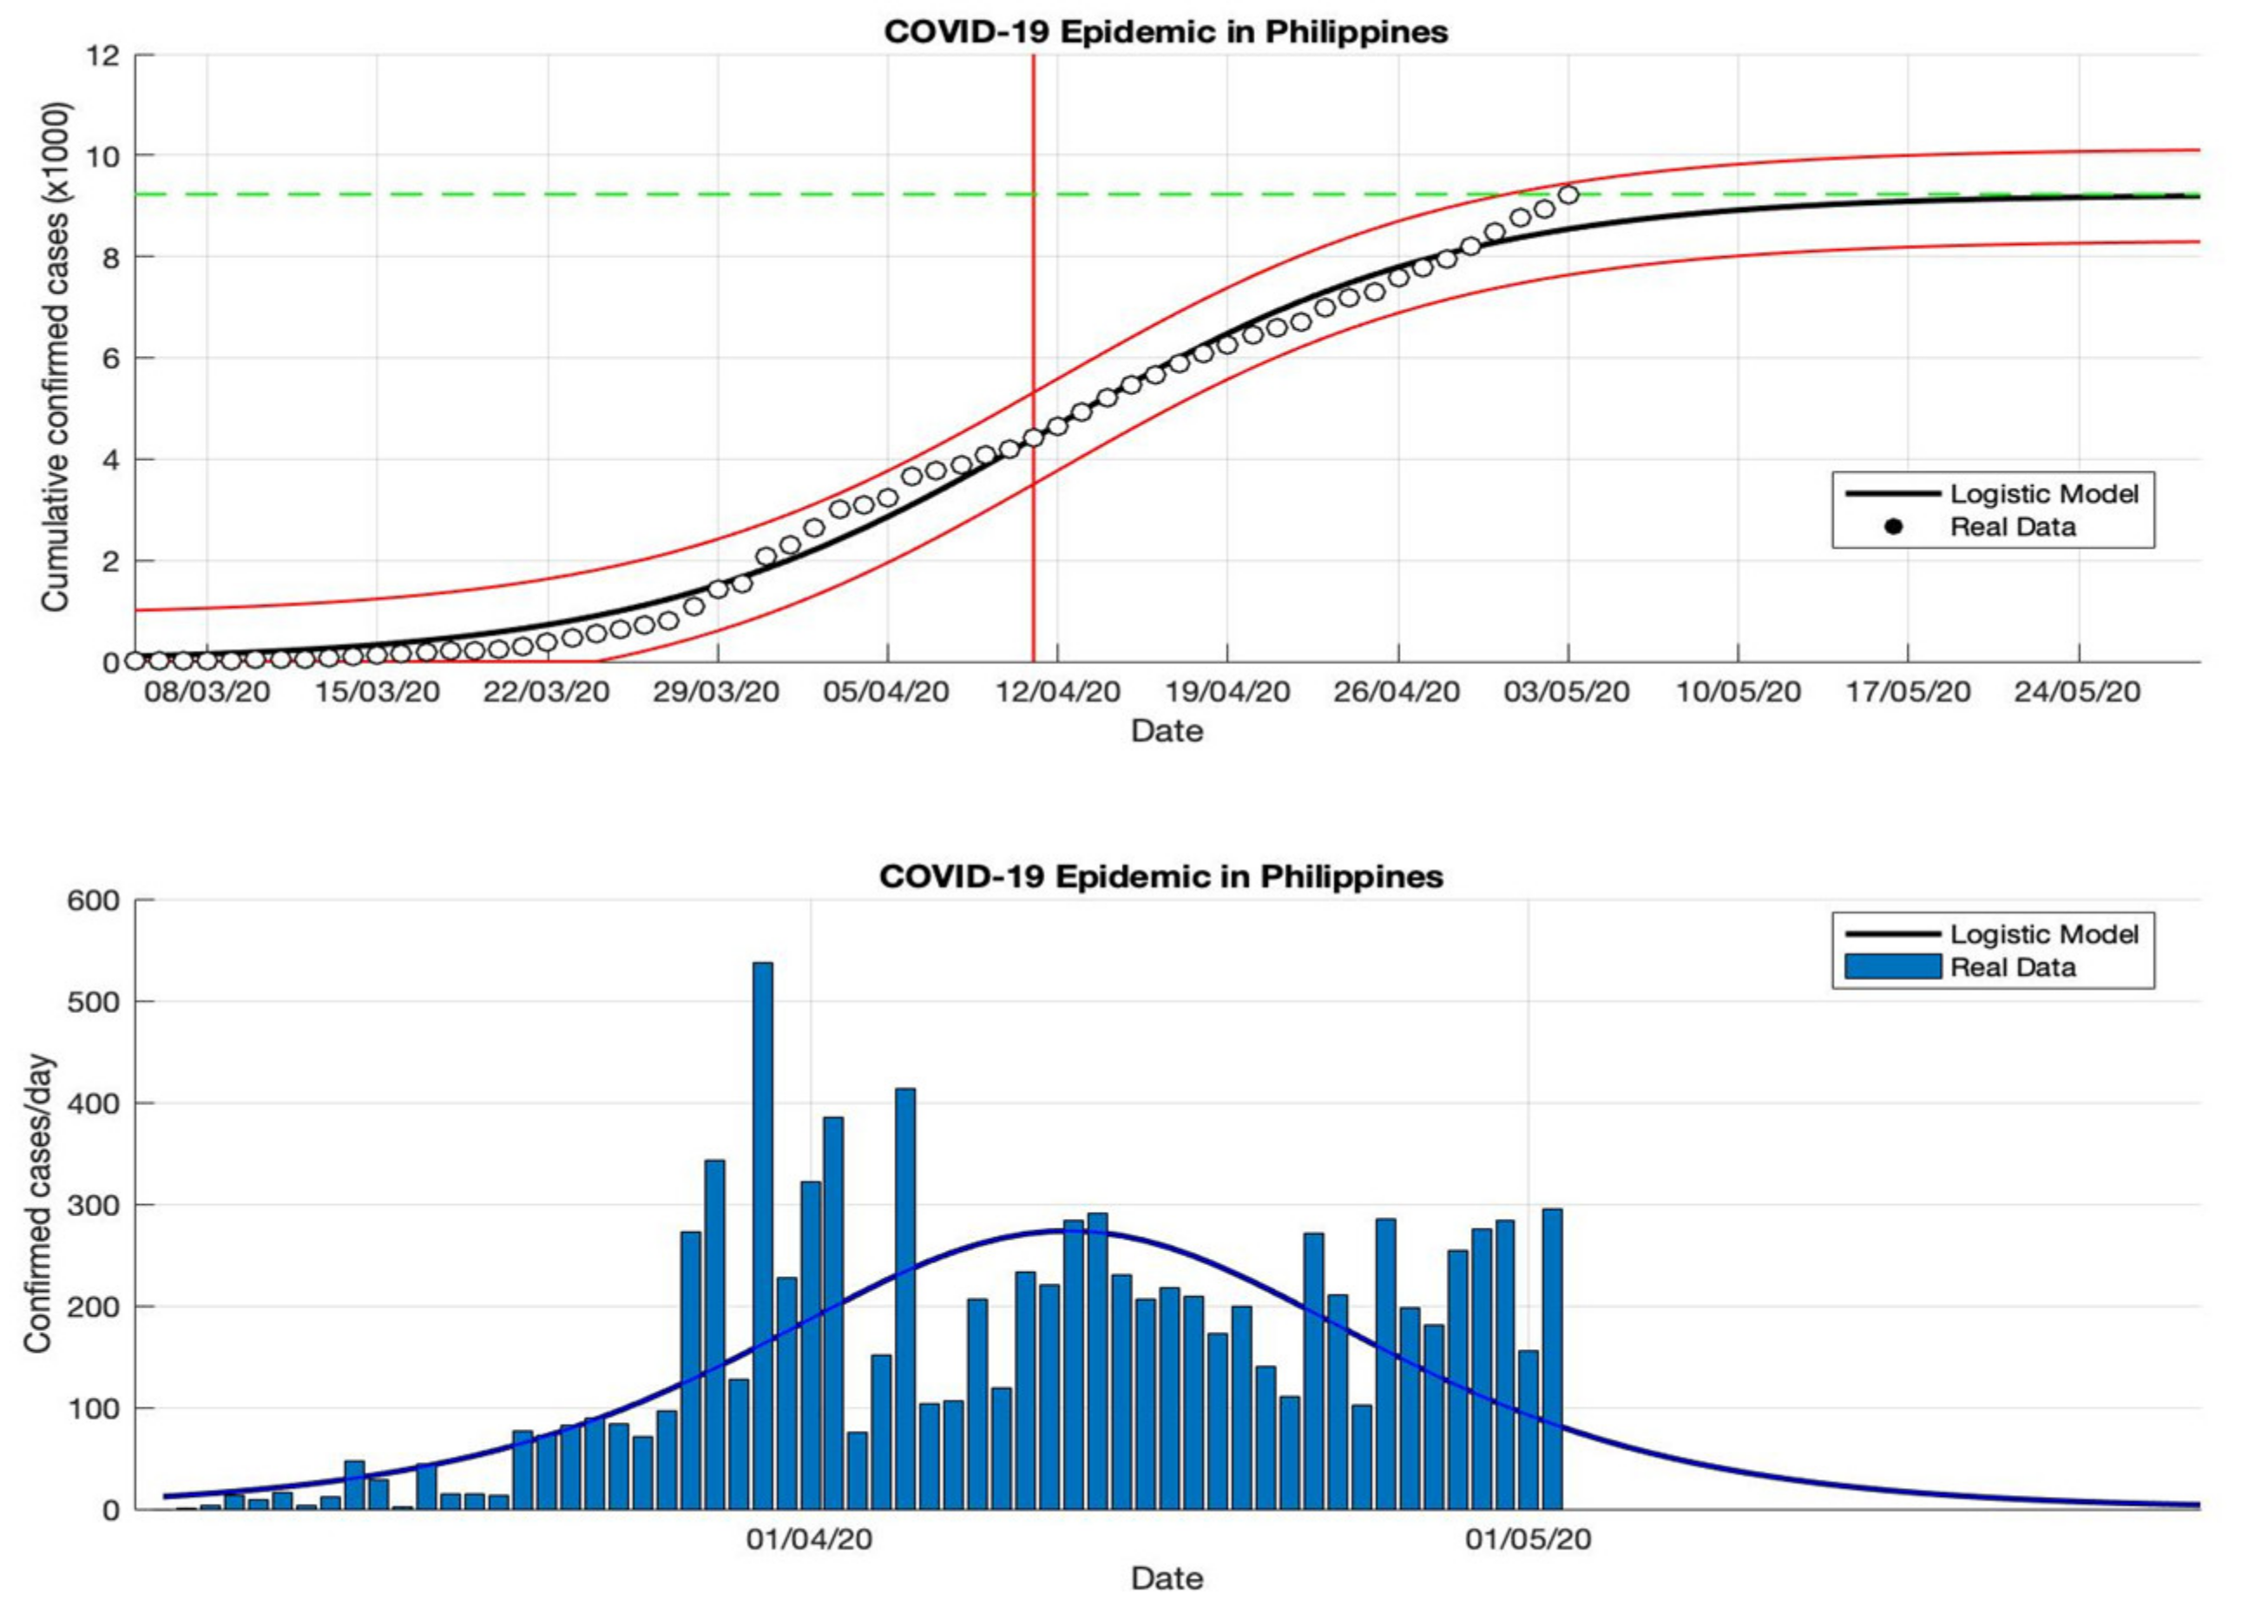Click the bottom chart title text

1160,876
